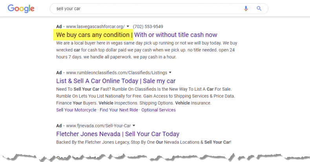Expand the arrow beside lasvegascashforcar.org URL
The image size is (310, 162).
pos(128,27)
